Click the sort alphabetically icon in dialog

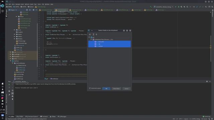point(90,34)
